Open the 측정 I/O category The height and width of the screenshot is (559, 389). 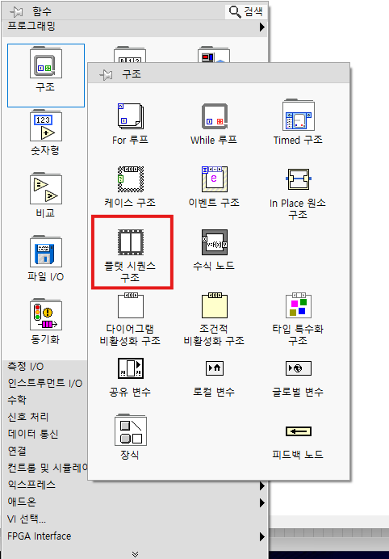26,366
